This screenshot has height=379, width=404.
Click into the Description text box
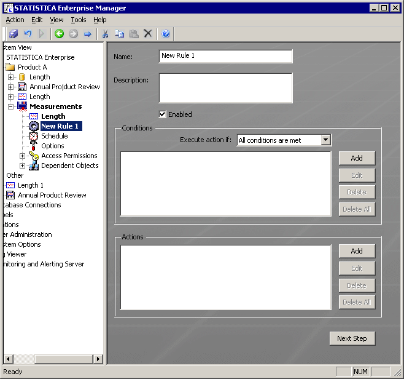pos(225,87)
